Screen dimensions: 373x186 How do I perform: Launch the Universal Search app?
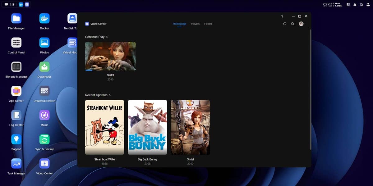pyautogui.click(x=44, y=91)
